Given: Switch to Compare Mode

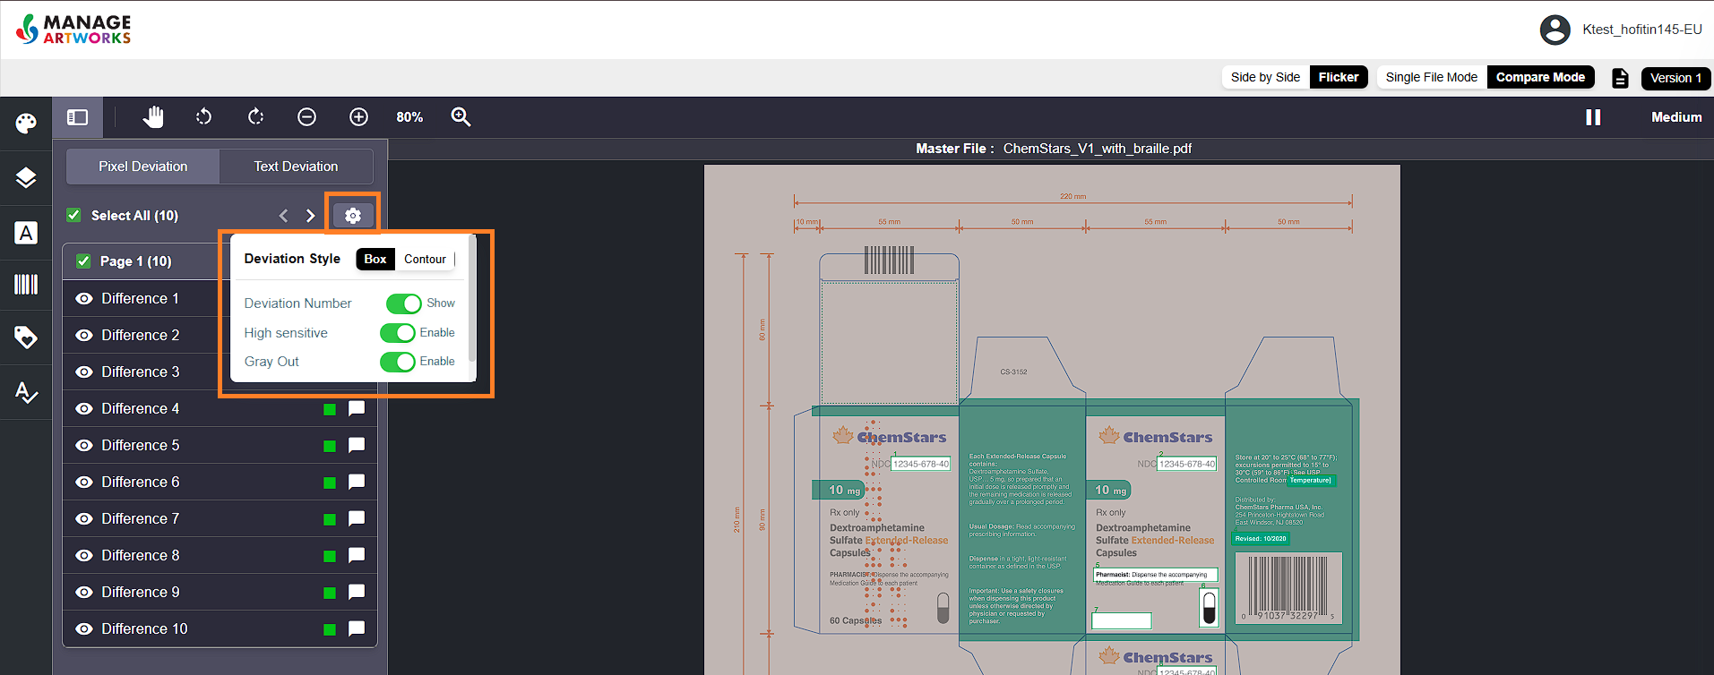Looking at the screenshot, I should 1541,77.
